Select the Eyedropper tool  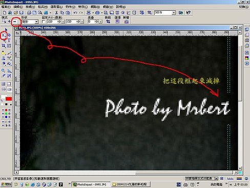[x=4, y=76]
